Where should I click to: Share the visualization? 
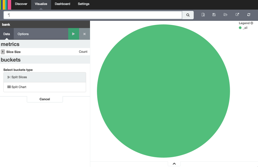(x=237, y=14)
